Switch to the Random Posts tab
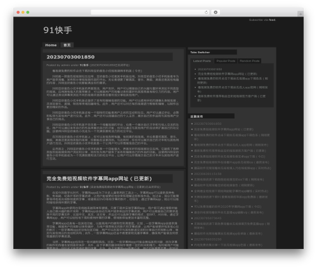This screenshot has width=317, height=268. pyautogui.click(x=249, y=61)
